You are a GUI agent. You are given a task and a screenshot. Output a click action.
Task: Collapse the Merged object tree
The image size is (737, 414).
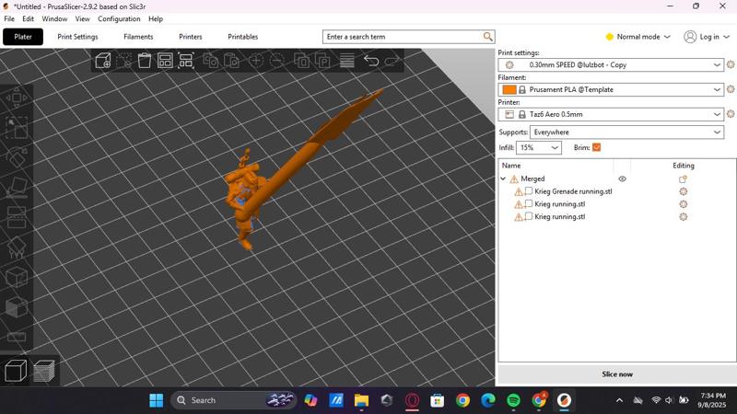[x=503, y=178]
